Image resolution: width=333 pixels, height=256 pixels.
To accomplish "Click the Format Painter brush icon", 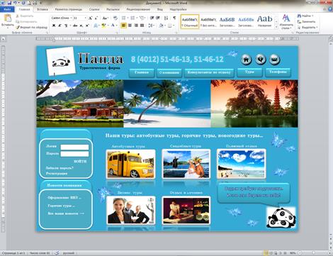I will [x=18, y=28].
